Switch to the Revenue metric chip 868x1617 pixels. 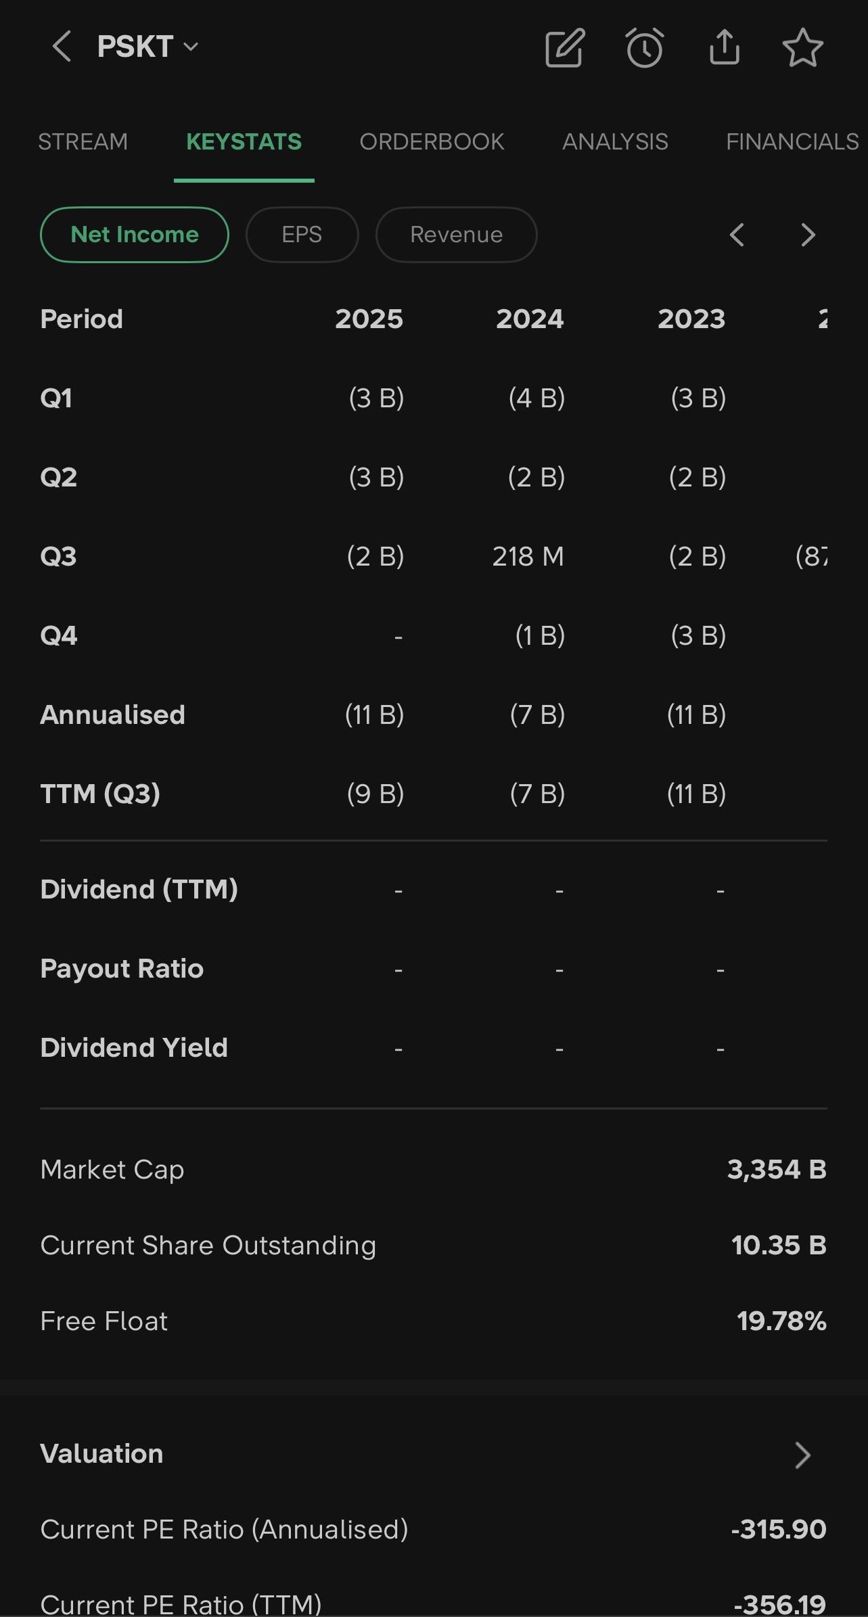[456, 235]
